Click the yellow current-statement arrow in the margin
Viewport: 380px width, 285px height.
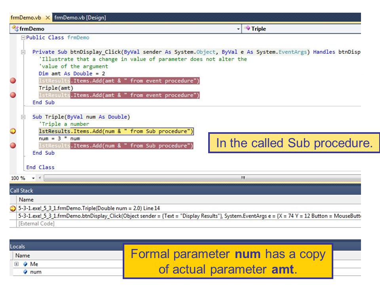[x=13, y=131]
